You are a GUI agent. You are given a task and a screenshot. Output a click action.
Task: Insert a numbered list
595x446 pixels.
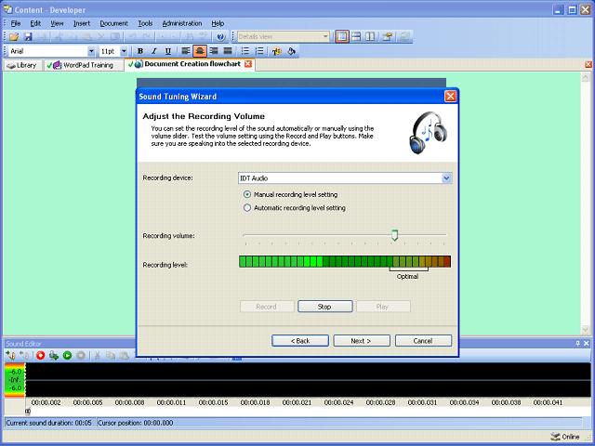click(259, 51)
